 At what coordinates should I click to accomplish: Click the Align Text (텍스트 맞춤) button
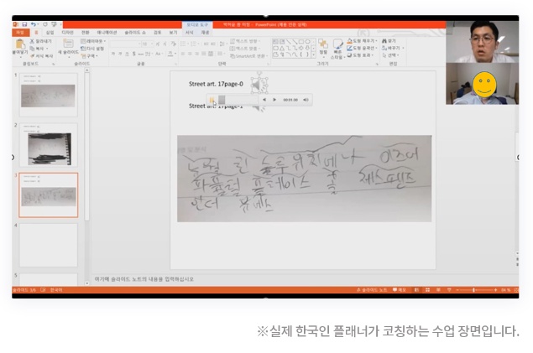[x=244, y=49]
